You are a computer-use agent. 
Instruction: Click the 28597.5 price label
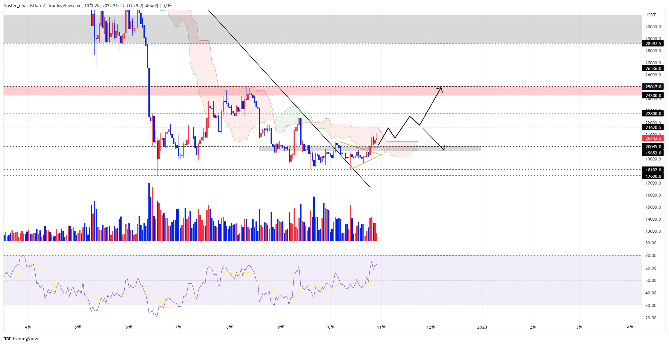[653, 43]
